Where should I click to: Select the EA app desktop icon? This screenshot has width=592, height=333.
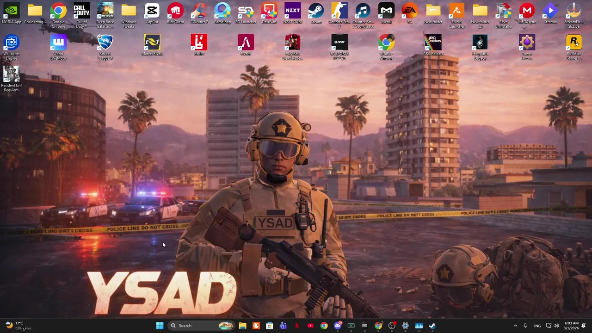point(410,13)
